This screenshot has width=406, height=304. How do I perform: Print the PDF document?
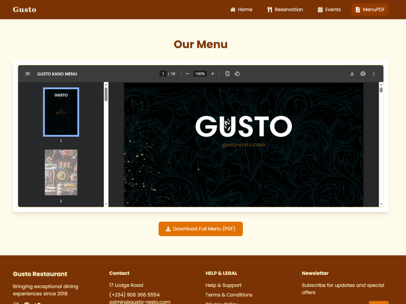point(363,74)
